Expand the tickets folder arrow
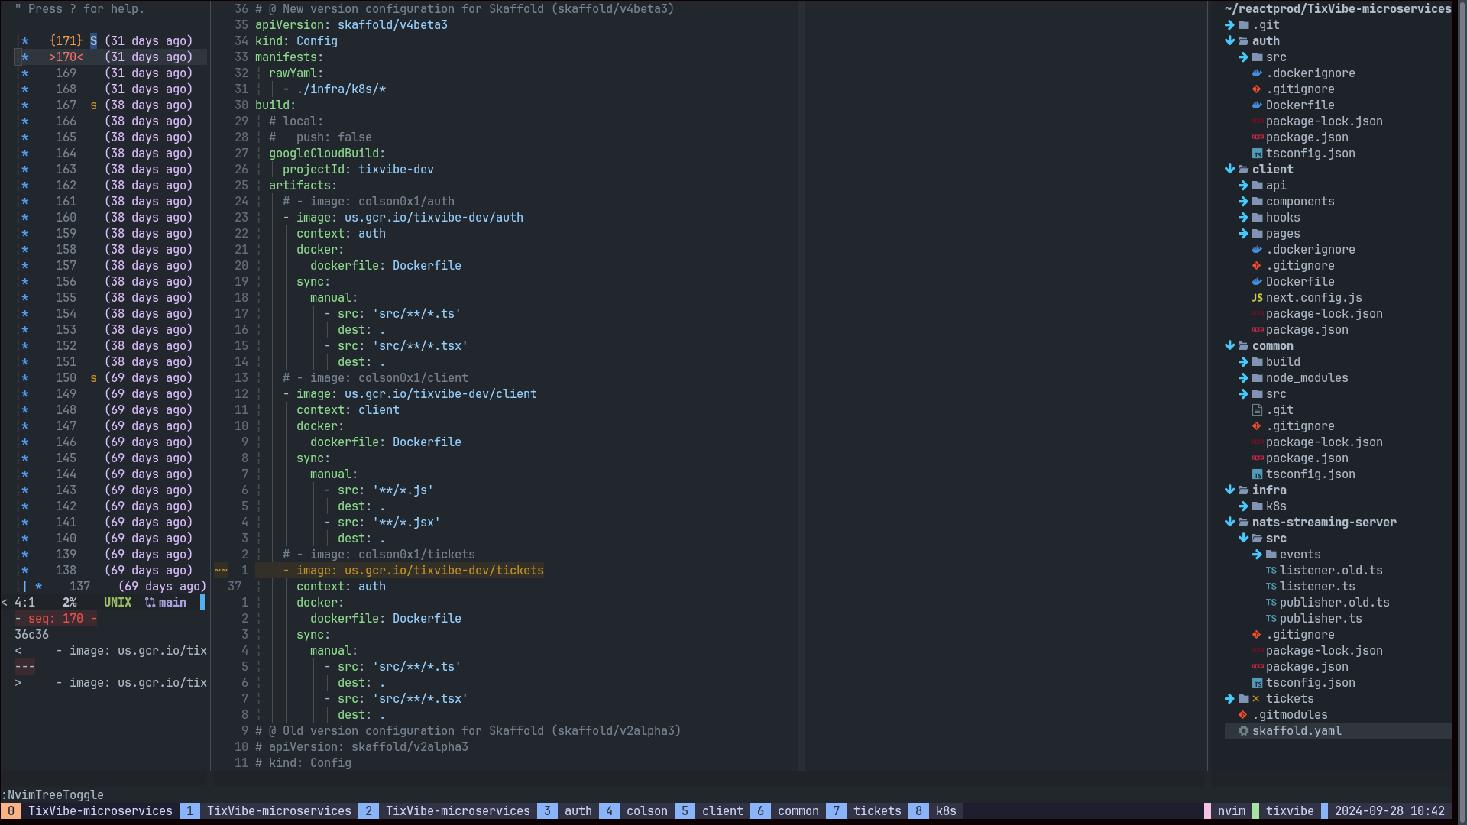The image size is (1467, 825). [x=1229, y=699]
